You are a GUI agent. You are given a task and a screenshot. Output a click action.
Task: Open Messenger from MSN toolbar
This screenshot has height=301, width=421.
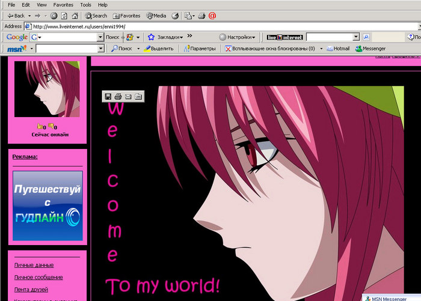pos(370,49)
